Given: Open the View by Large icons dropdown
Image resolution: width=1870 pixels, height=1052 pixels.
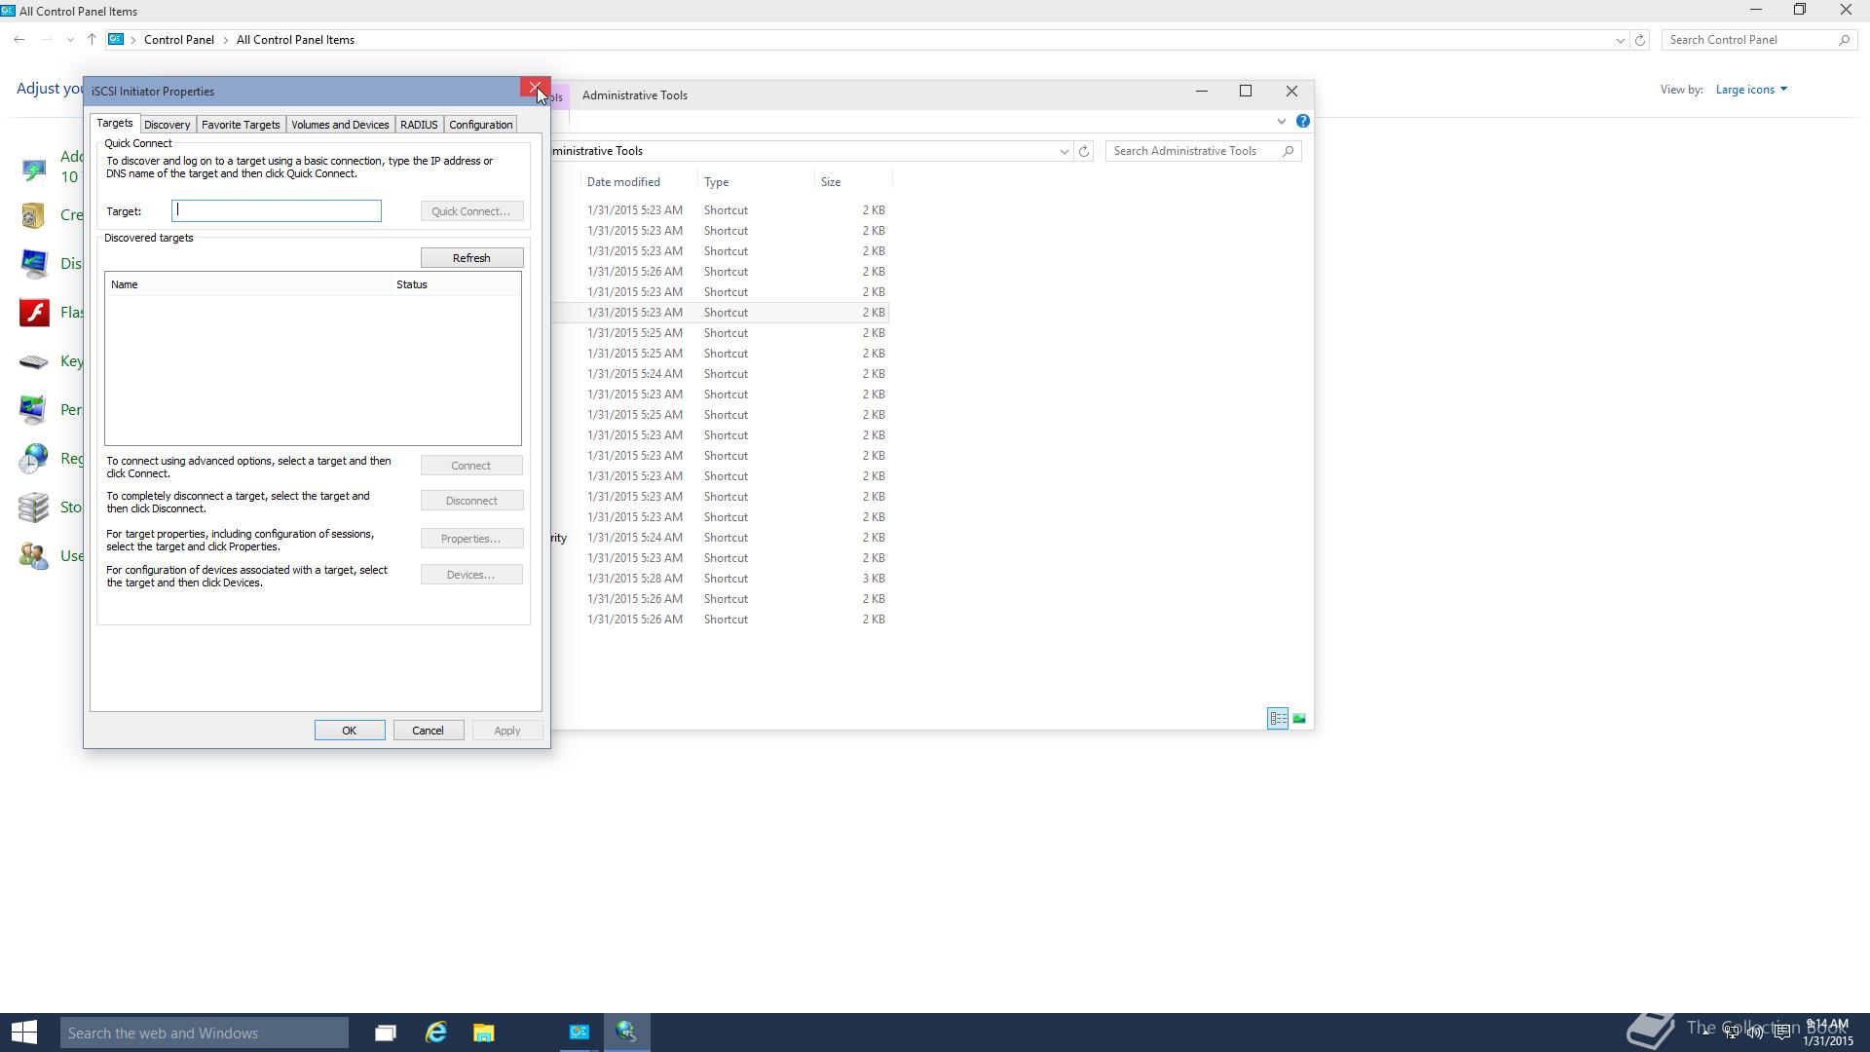Looking at the screenshot, I should pyautogui.click(x=1750, y=90).
